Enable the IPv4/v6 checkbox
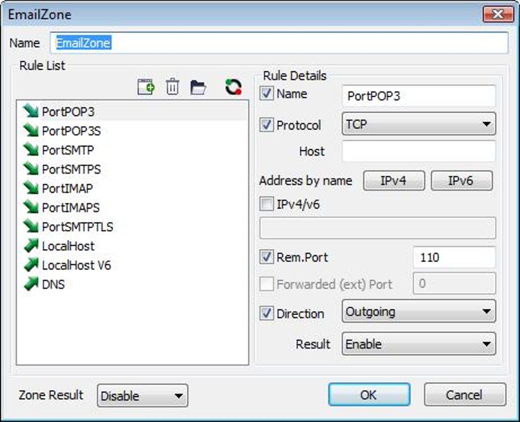 tap(266, 204)
